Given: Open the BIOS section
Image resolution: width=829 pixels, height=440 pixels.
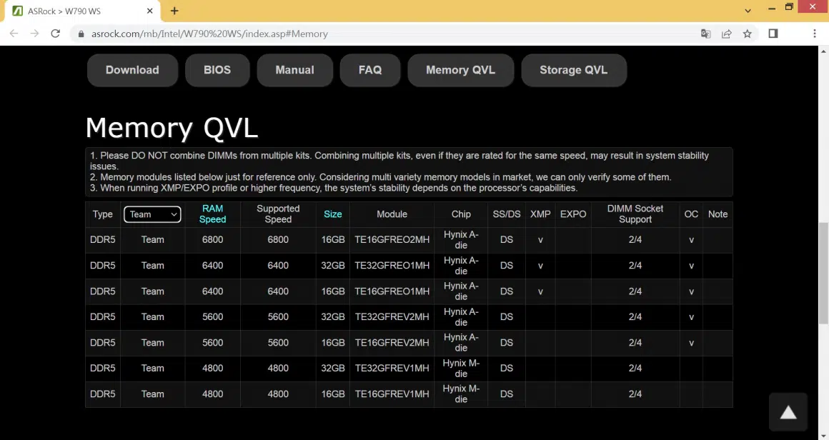Looking at the screenshot, I should click(x=217, y=70).
